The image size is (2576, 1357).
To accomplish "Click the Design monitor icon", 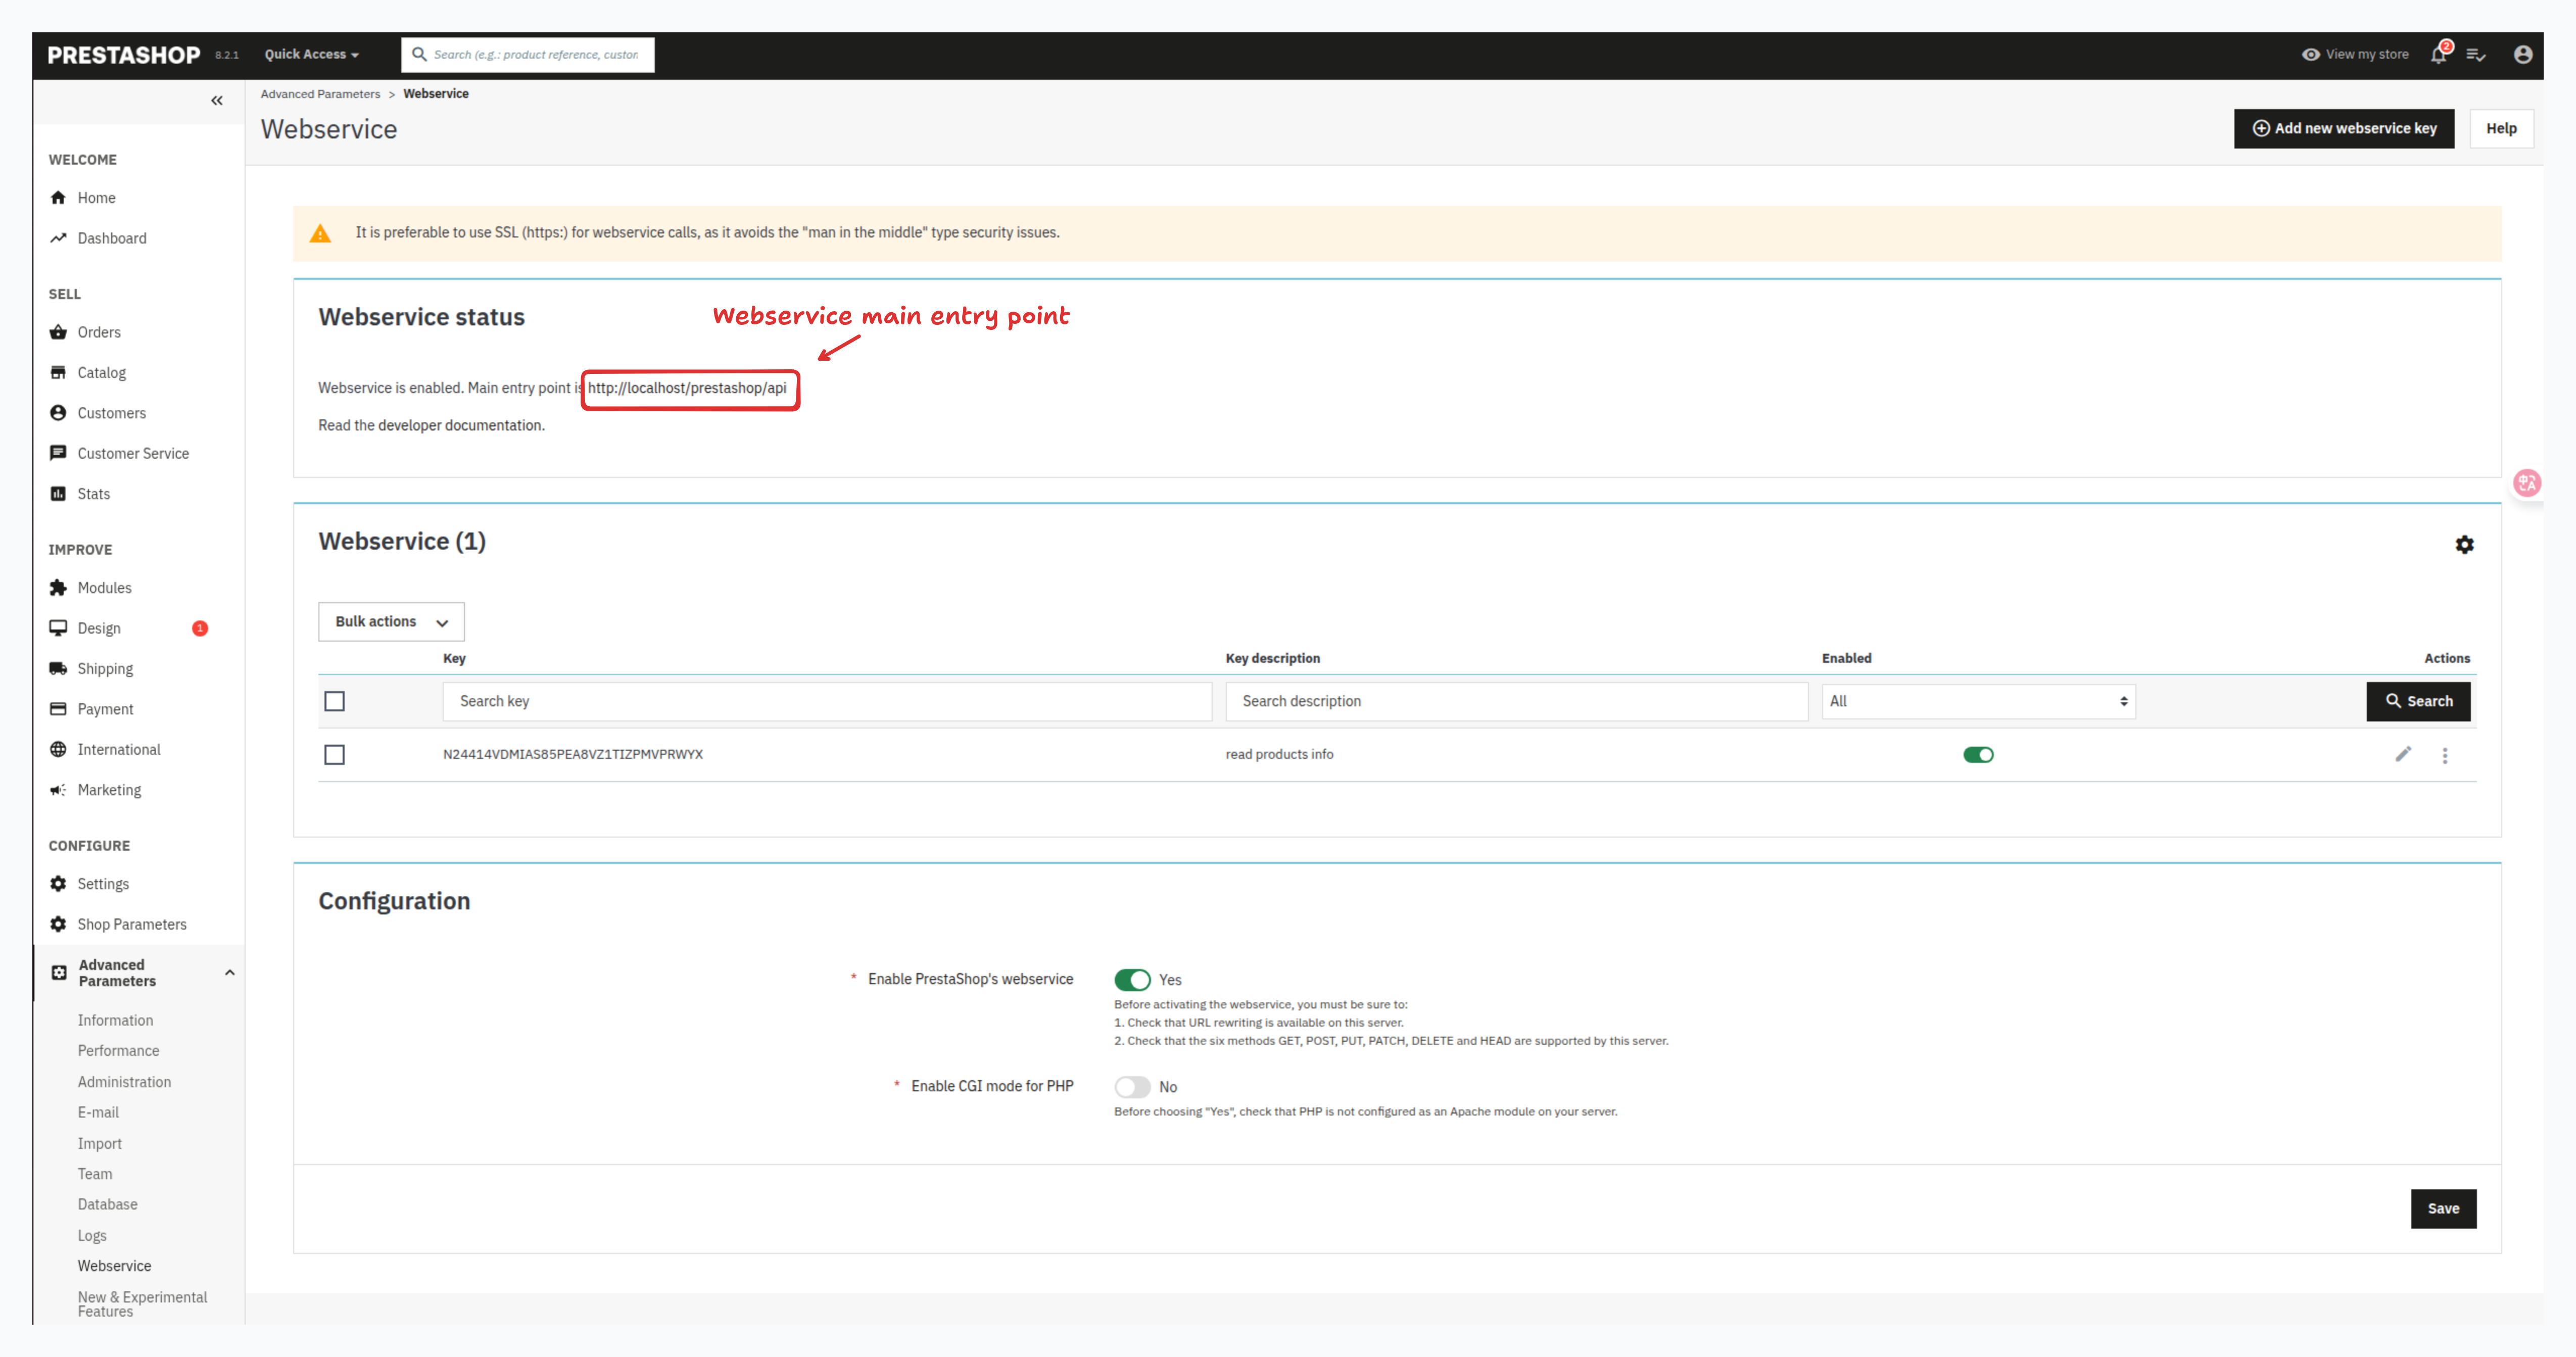I will [x=58, y=628].
